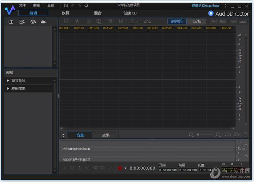Switch to the 创建 CD room
Image resolution: width=254 pixels, height=182 pixels.
click(x=130, y=13)
